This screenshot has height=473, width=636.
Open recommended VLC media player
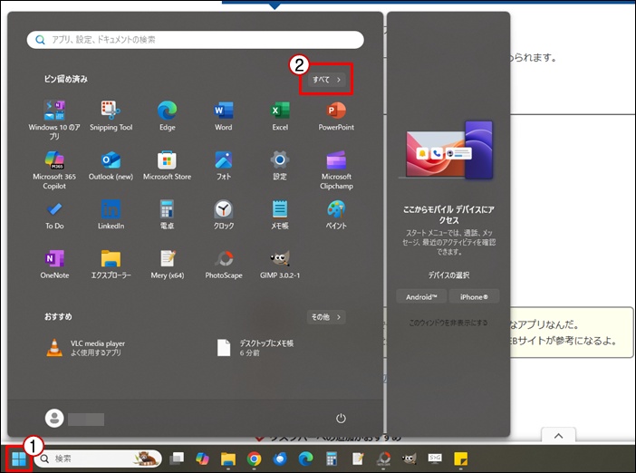(x=86, y=348)
